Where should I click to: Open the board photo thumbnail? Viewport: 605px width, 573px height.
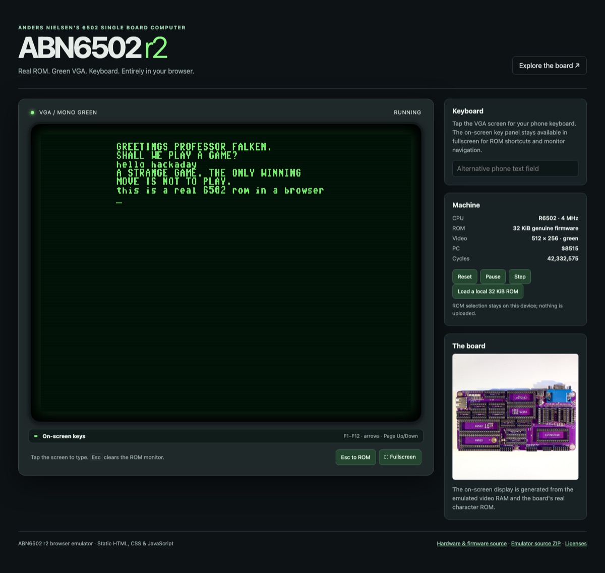(x=515, y=417)
